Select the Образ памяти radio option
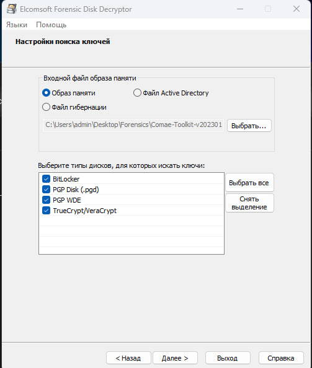The width and height of the screenshot is (312, 368). (x=46, y=93)
